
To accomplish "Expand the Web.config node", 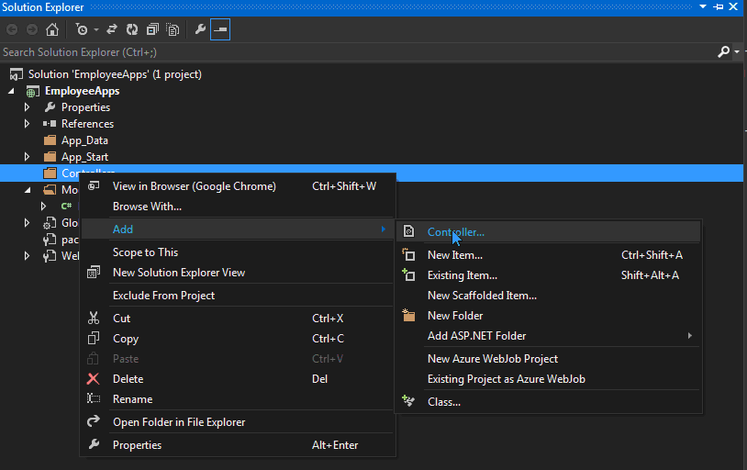I will pos(28,256).
